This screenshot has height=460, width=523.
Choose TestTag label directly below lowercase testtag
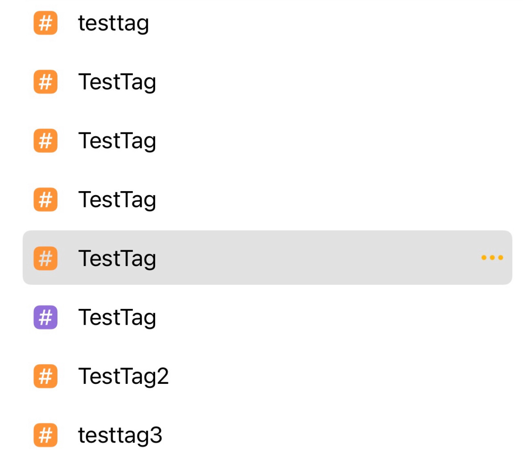tap(117, 82)
